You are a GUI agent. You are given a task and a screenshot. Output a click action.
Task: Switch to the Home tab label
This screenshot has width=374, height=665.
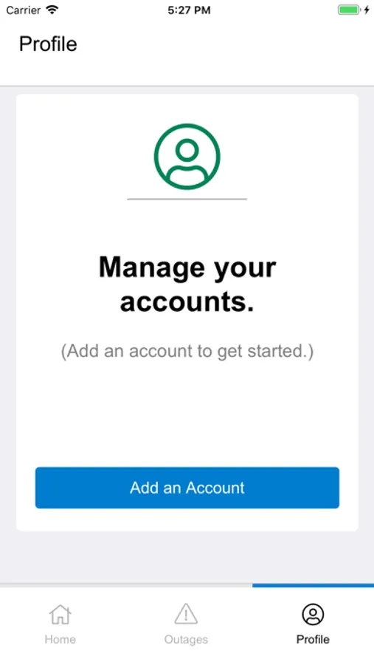(x=60, y=639)
